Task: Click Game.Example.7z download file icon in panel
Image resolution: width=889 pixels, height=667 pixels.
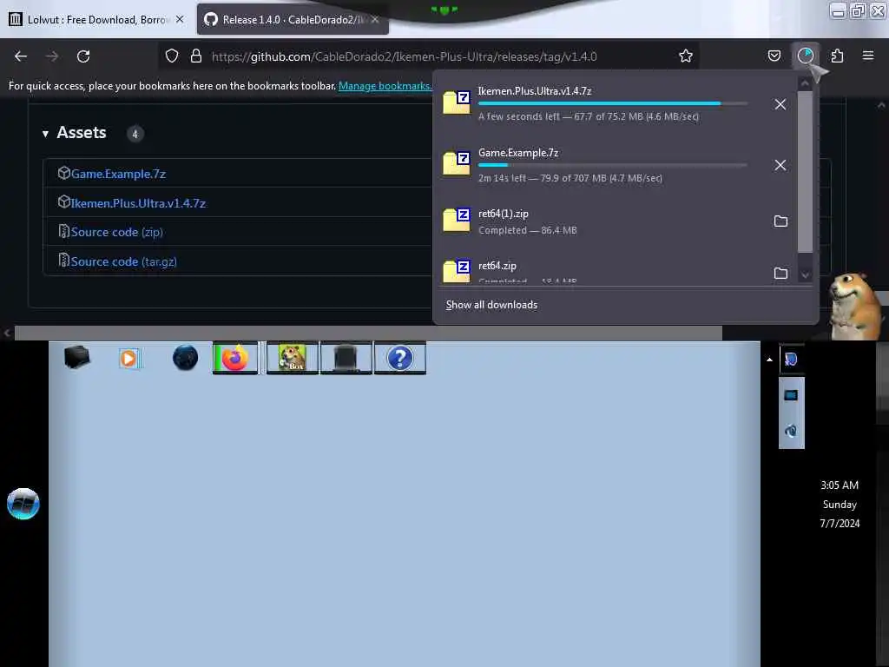Action: tap(457, 162)
